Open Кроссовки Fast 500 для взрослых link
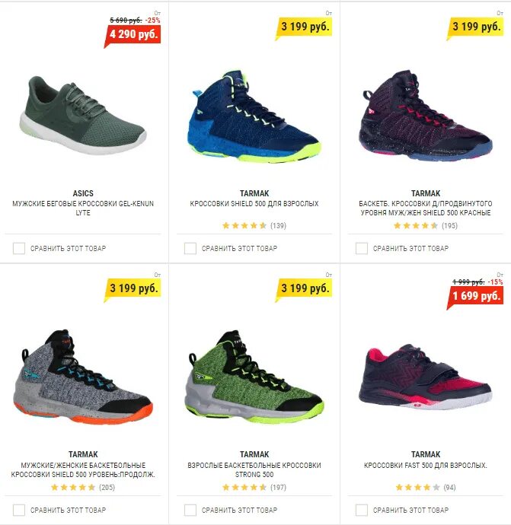 click(x=426, y=466)
